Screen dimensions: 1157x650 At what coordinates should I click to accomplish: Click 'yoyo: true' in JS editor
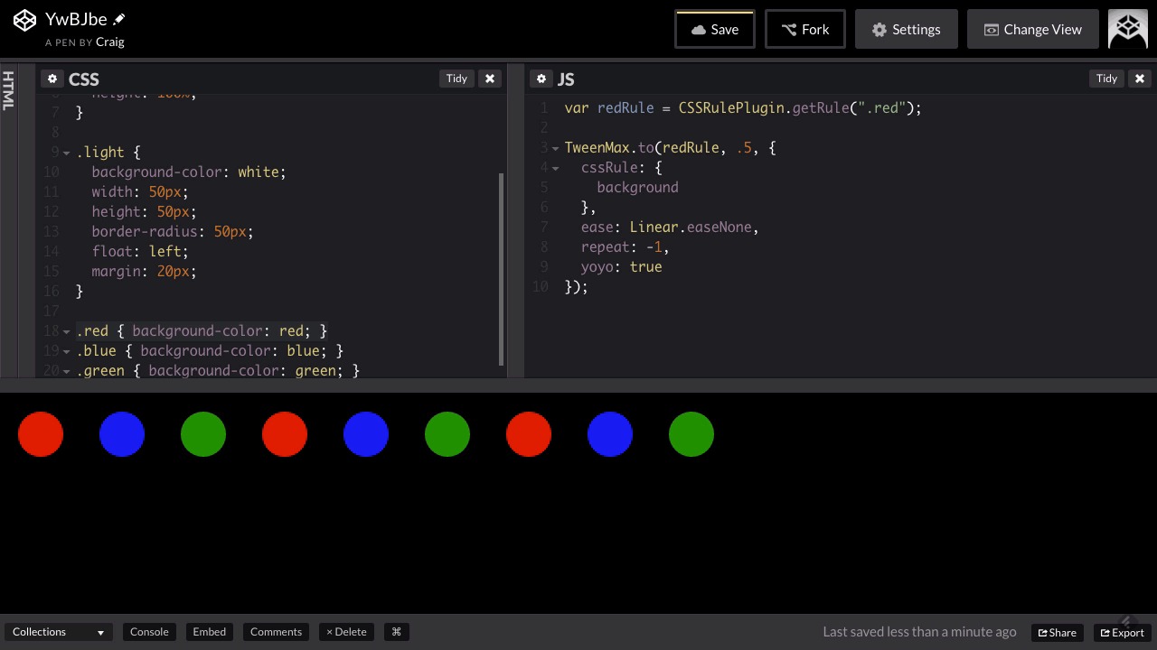tap(621, 267)
